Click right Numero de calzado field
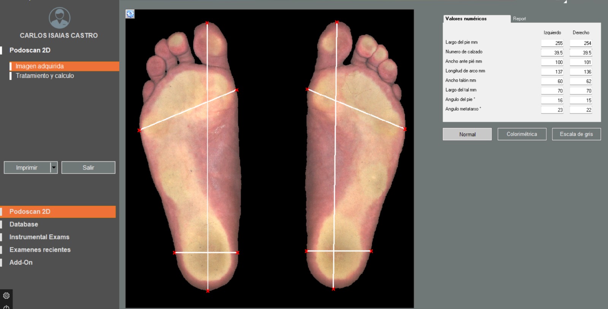Viewport: 608px width, 309px height. coord(581,52)
